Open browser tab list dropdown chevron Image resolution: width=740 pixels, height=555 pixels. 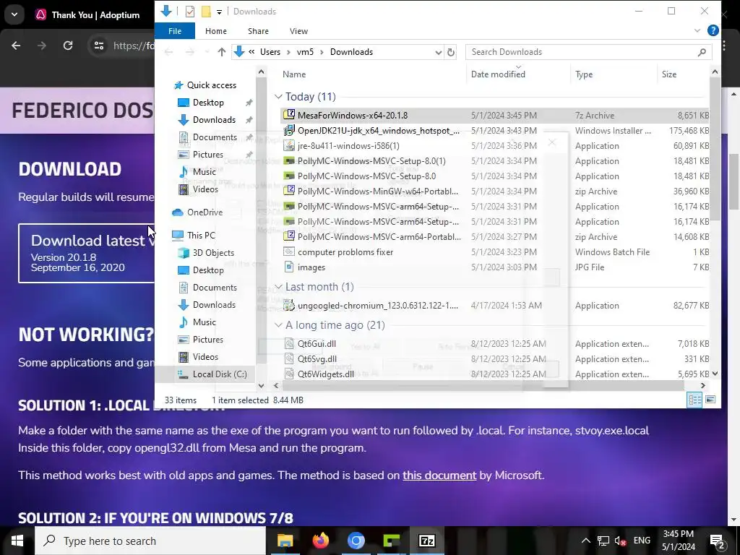pos(14,14)
